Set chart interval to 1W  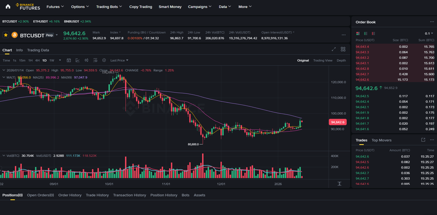52,60
